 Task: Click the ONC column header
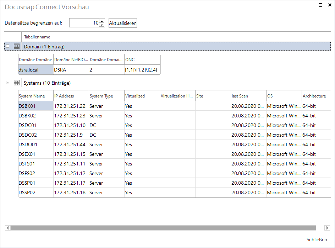[x=142, y=60]
